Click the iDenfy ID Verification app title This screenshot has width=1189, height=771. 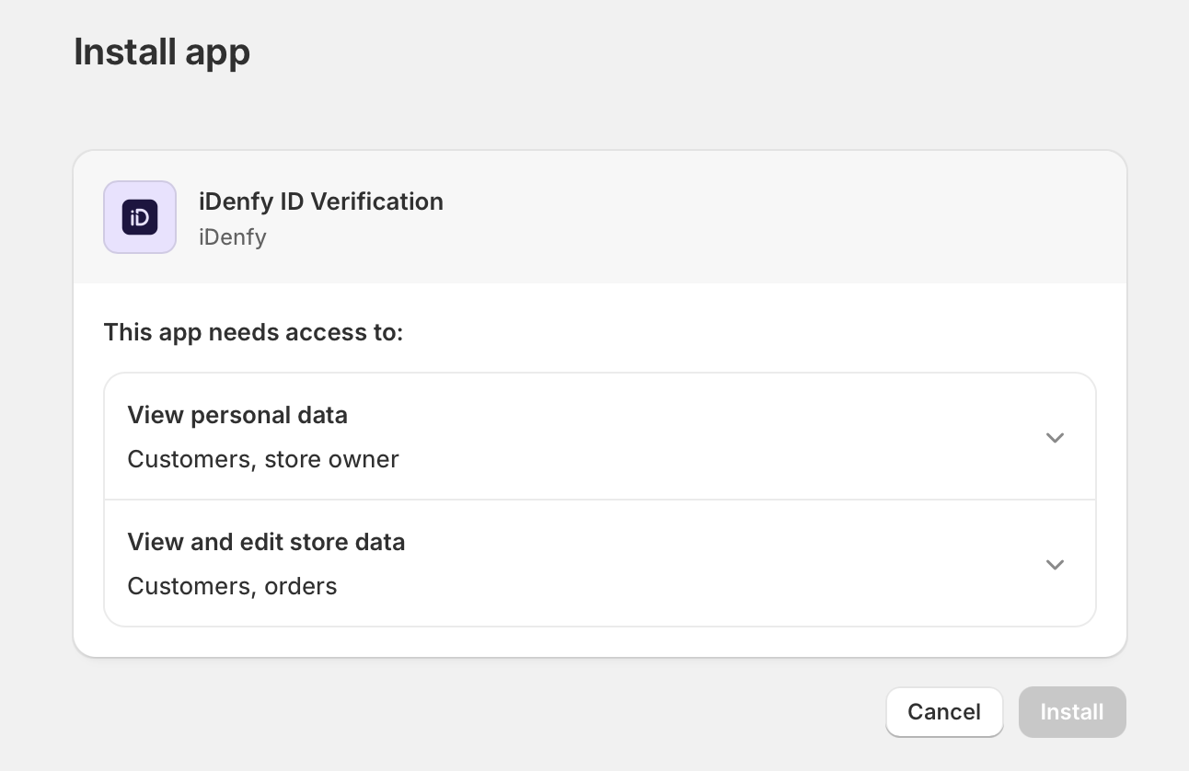320,201
